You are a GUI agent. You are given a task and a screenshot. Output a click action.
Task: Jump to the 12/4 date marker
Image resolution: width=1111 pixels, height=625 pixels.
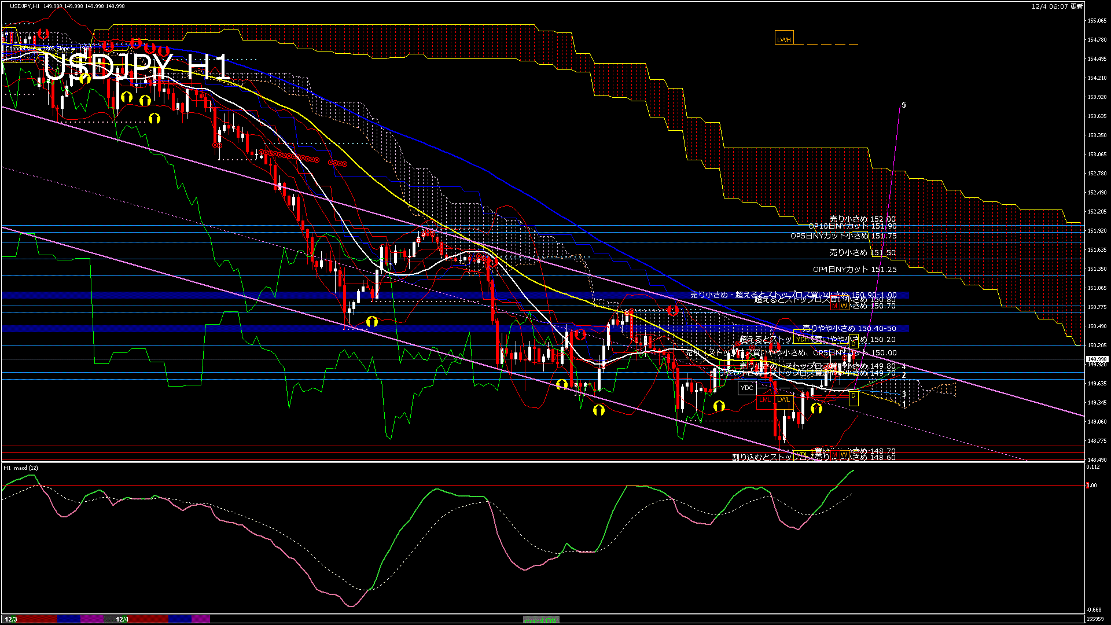coord(122,619)
